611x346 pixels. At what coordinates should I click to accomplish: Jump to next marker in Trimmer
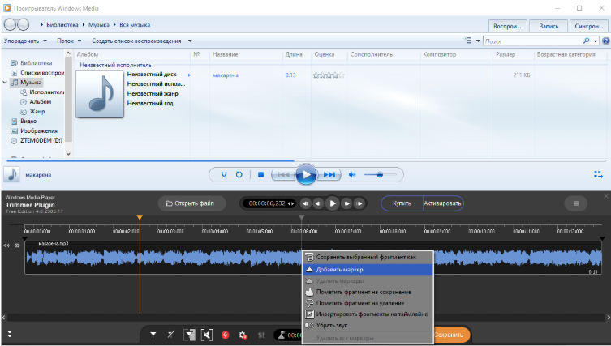(359, 203)
